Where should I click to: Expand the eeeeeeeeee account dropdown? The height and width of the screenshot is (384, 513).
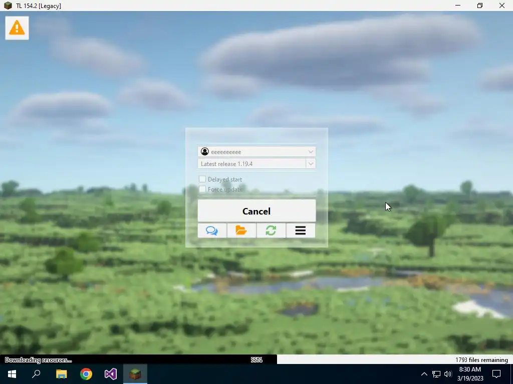[257, 151]
